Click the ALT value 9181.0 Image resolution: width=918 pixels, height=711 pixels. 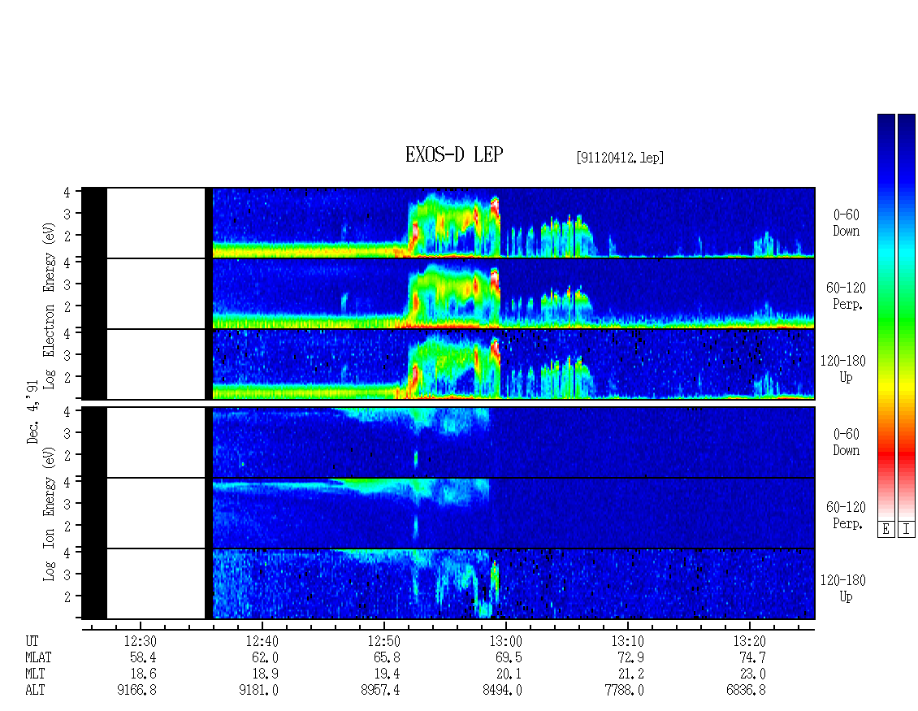coord(258,691)
